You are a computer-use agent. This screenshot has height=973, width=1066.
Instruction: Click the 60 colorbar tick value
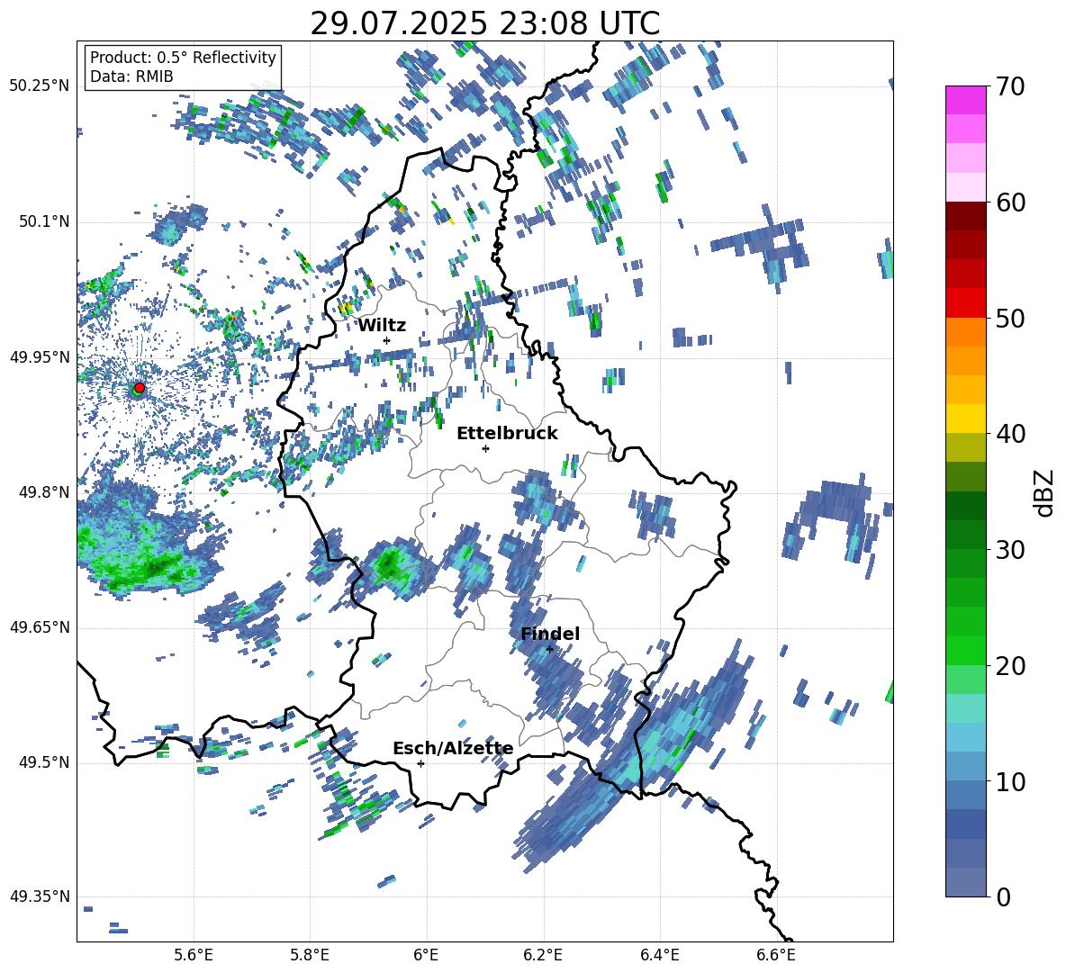tap(1011, 203)
